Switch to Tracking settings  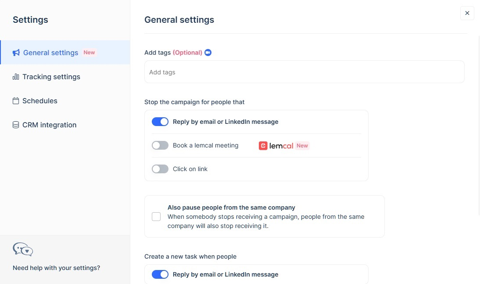click(x=51, y=77)
